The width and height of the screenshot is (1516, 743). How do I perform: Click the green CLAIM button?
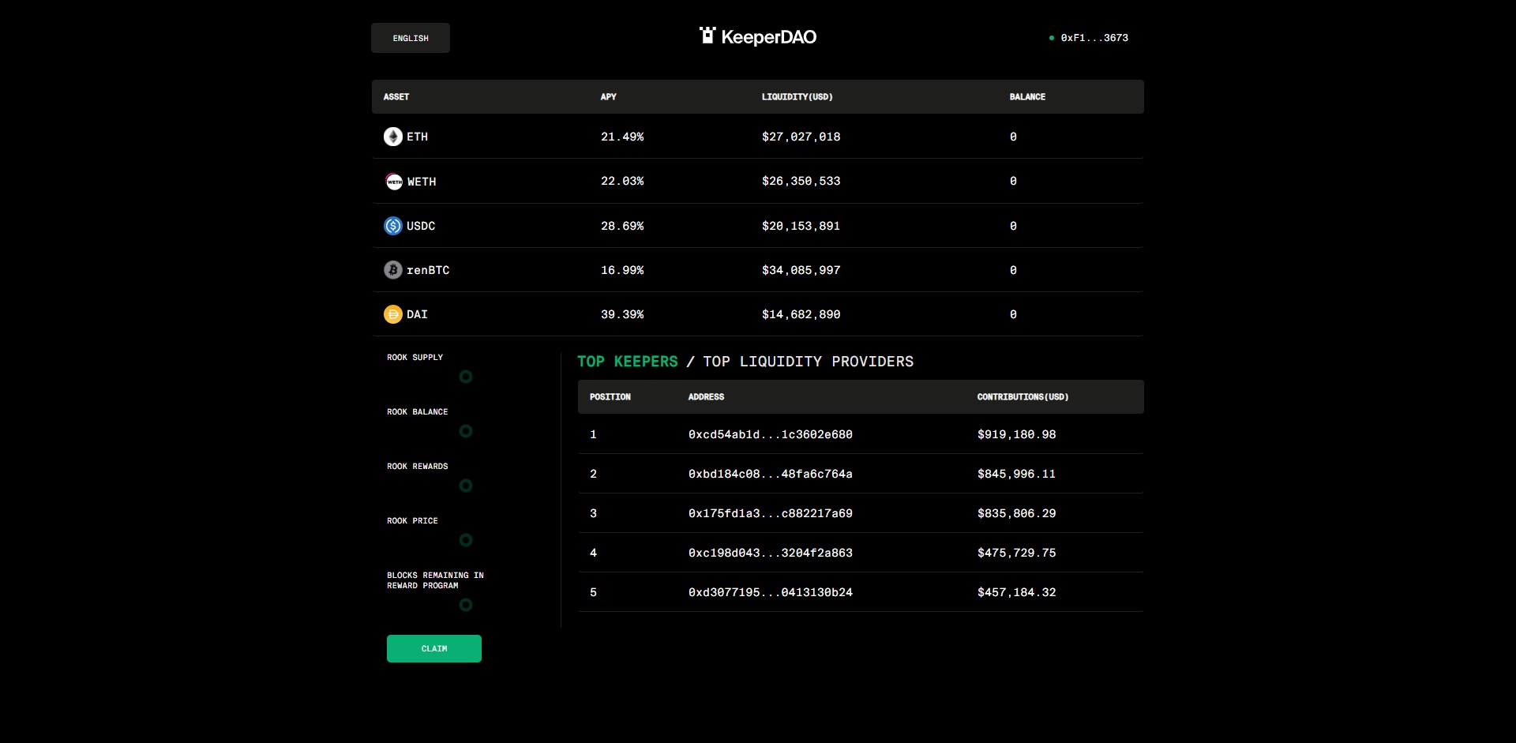[434, 648]
